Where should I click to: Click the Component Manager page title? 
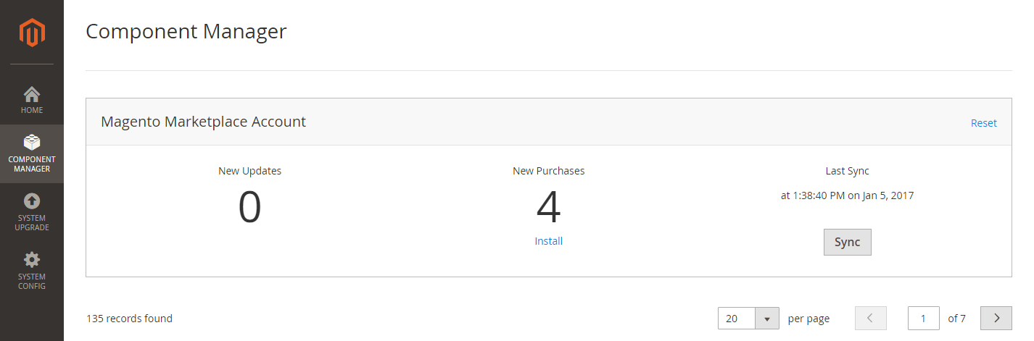(x=186, y=32)
